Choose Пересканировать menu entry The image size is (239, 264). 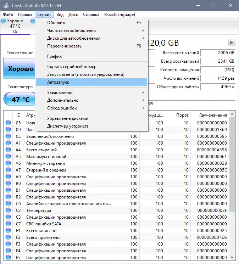(x=91, y=46)
